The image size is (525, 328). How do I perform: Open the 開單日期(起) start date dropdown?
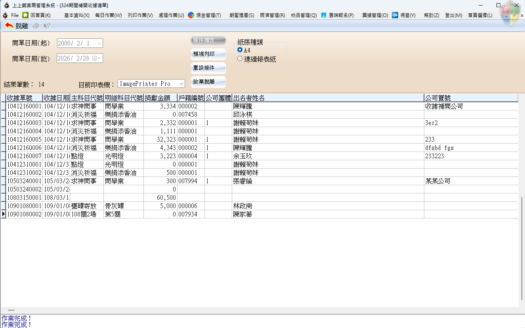pyautogui.click(x=99, y=43)
